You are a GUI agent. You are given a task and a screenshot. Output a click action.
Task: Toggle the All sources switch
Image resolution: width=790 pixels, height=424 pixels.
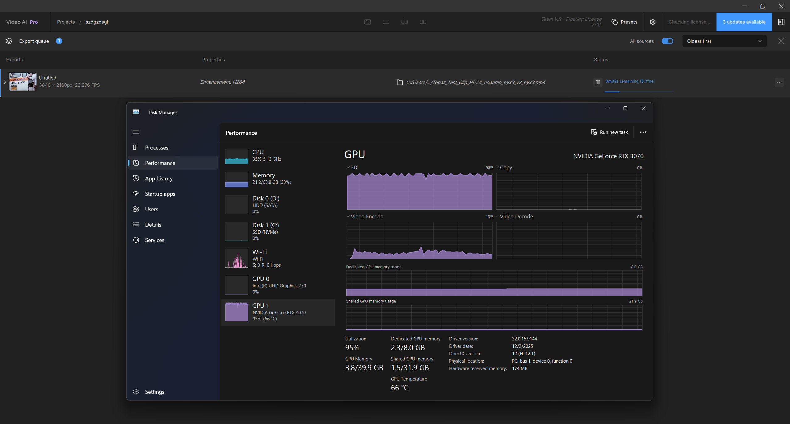pyautogui.click(x=667, y=41)
